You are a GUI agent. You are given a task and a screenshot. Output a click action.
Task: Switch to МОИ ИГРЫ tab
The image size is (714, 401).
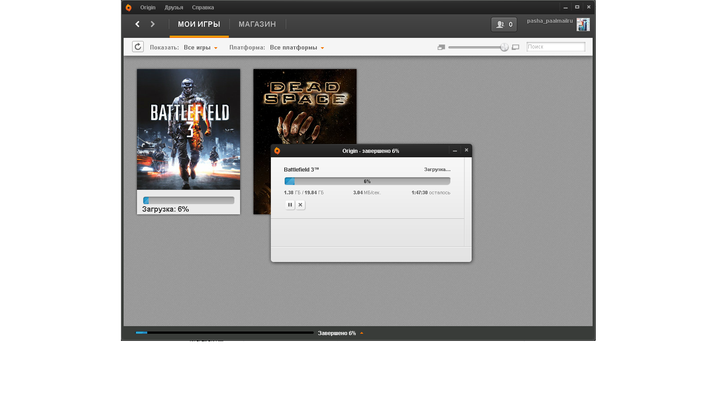coord(199,24)
